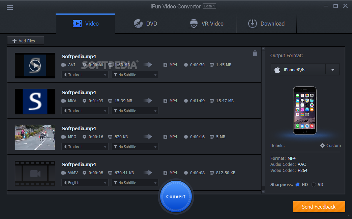Image resolution: width=352 pixels, height=219 pixels.
Task: Maximize the iFun Video Converter window
Action: (335, 6)
